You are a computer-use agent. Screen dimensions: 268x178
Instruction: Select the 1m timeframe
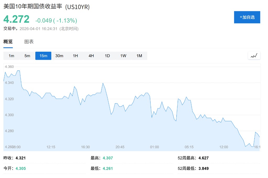tap(11, 56)
